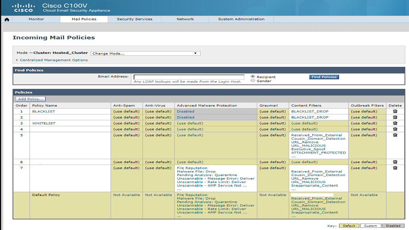Select the Sender radio button

pyautogui.click(x=253, y=81)
